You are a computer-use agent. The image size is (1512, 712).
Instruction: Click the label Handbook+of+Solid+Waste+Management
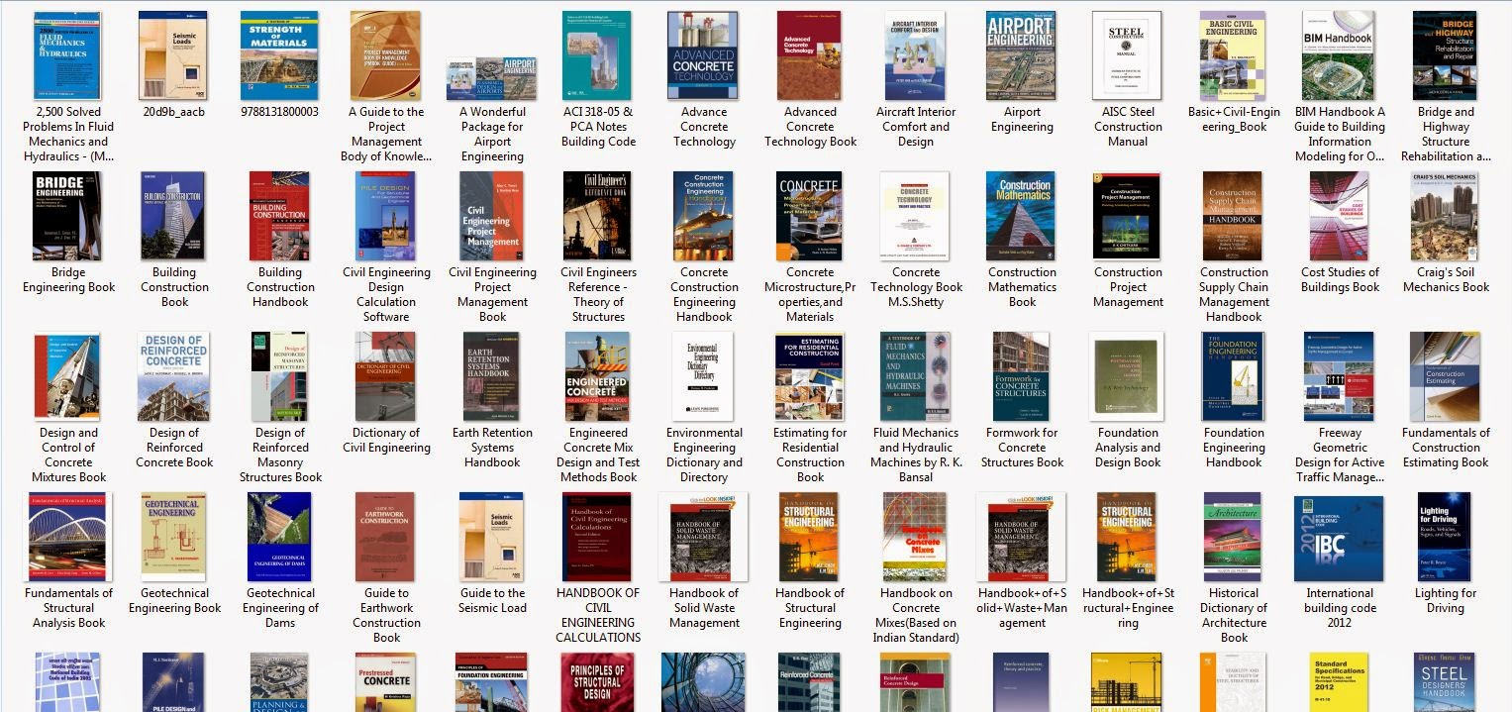coord(1022,608)
